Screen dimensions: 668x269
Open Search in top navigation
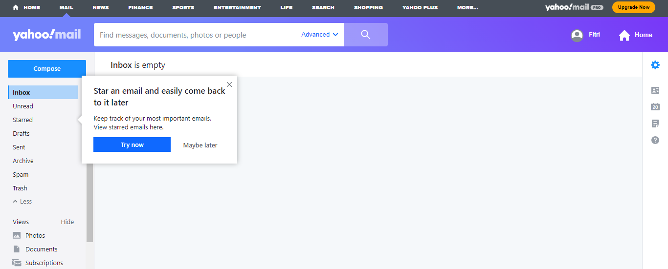[323, 7]
